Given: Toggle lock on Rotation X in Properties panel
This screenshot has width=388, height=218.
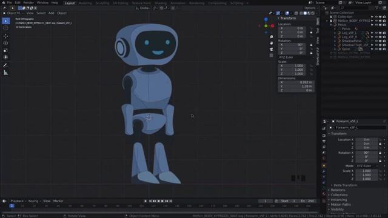Looking at the screenshot, I should (380, 153).
